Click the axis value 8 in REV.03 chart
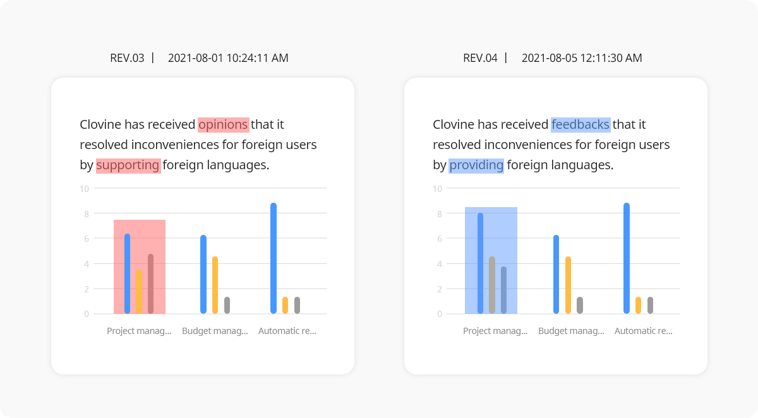Image resolution: width=758 pixels, height=418 pixels. 87,213
